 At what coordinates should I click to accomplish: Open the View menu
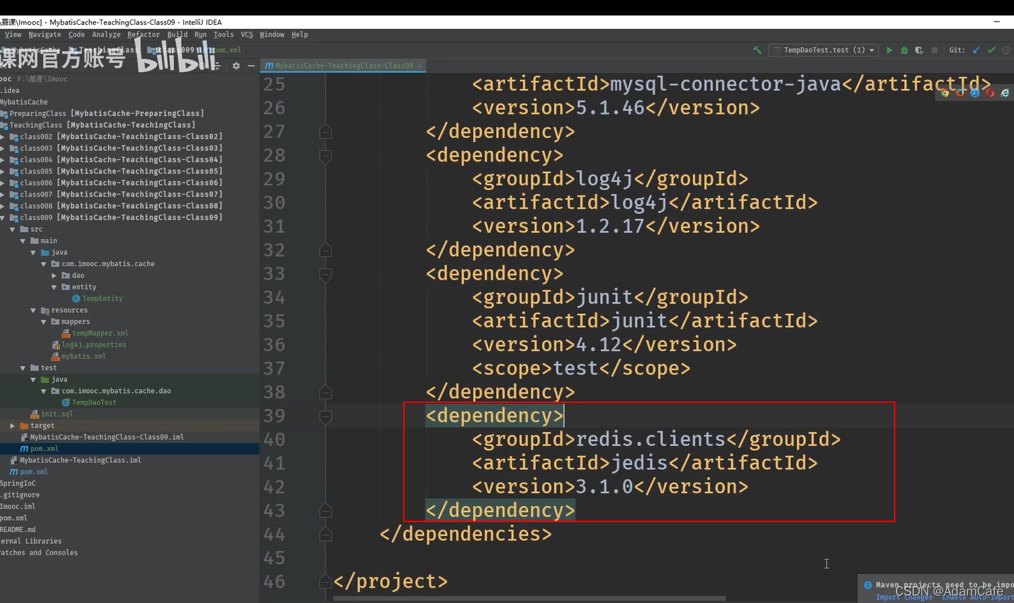click(x=13, y=34)
